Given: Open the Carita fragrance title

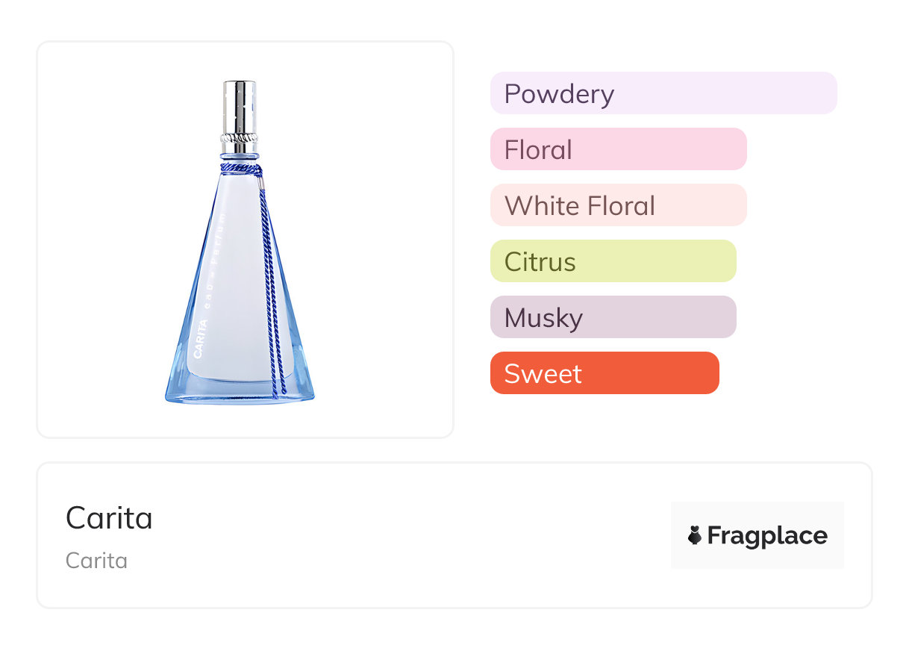Looking at the screenshot, I should point(109,518).
